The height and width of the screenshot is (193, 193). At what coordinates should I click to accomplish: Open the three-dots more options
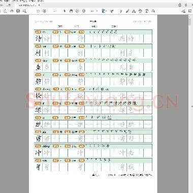tap(92, 11)
